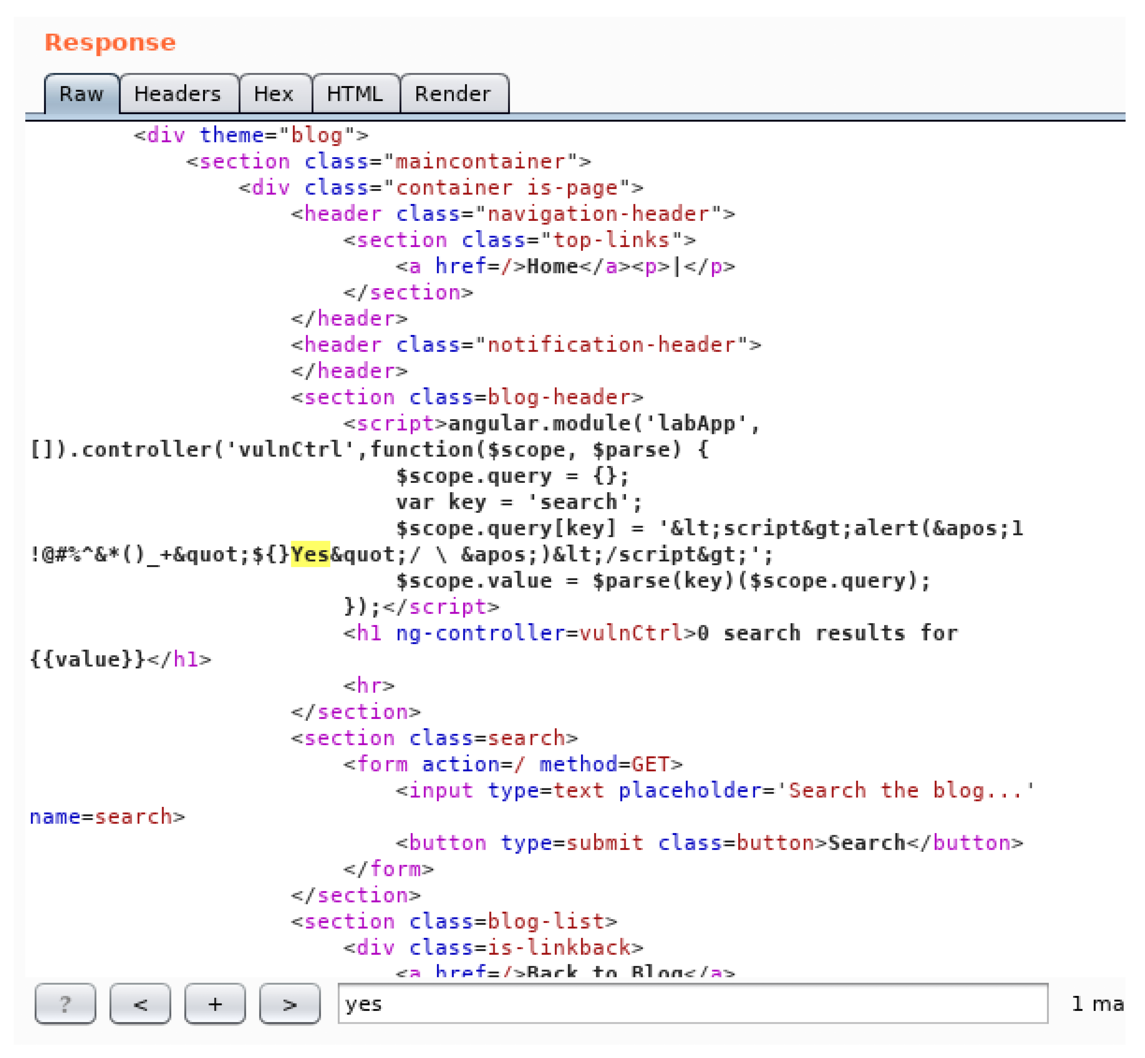The width and height of the screenshot is (1145, 1058).
Task: Click the orange Response panel title
Action: point(110,42)
